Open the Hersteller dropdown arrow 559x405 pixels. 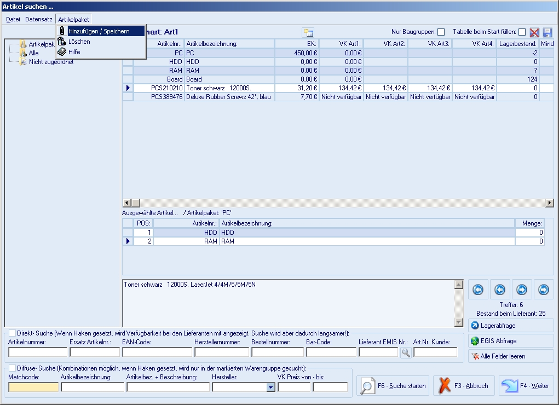pyautogui.click(x=270, y=387)
